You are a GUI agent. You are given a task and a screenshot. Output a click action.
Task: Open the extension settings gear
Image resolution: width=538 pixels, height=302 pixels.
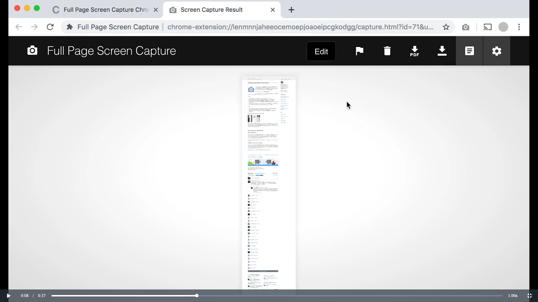(497, 51)
